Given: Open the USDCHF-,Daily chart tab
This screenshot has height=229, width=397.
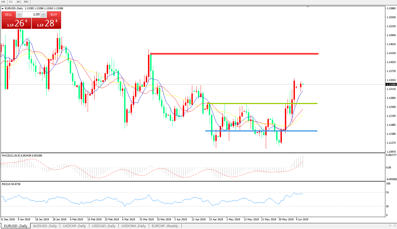Looking at the screenshot, I should point(74,226).
